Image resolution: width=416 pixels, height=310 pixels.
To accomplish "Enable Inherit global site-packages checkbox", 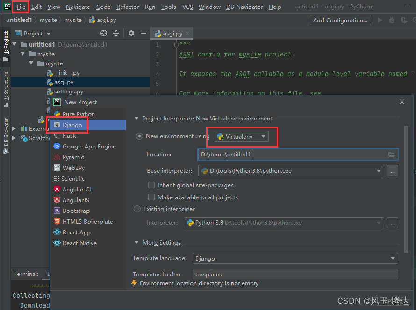I will point(151,185).
